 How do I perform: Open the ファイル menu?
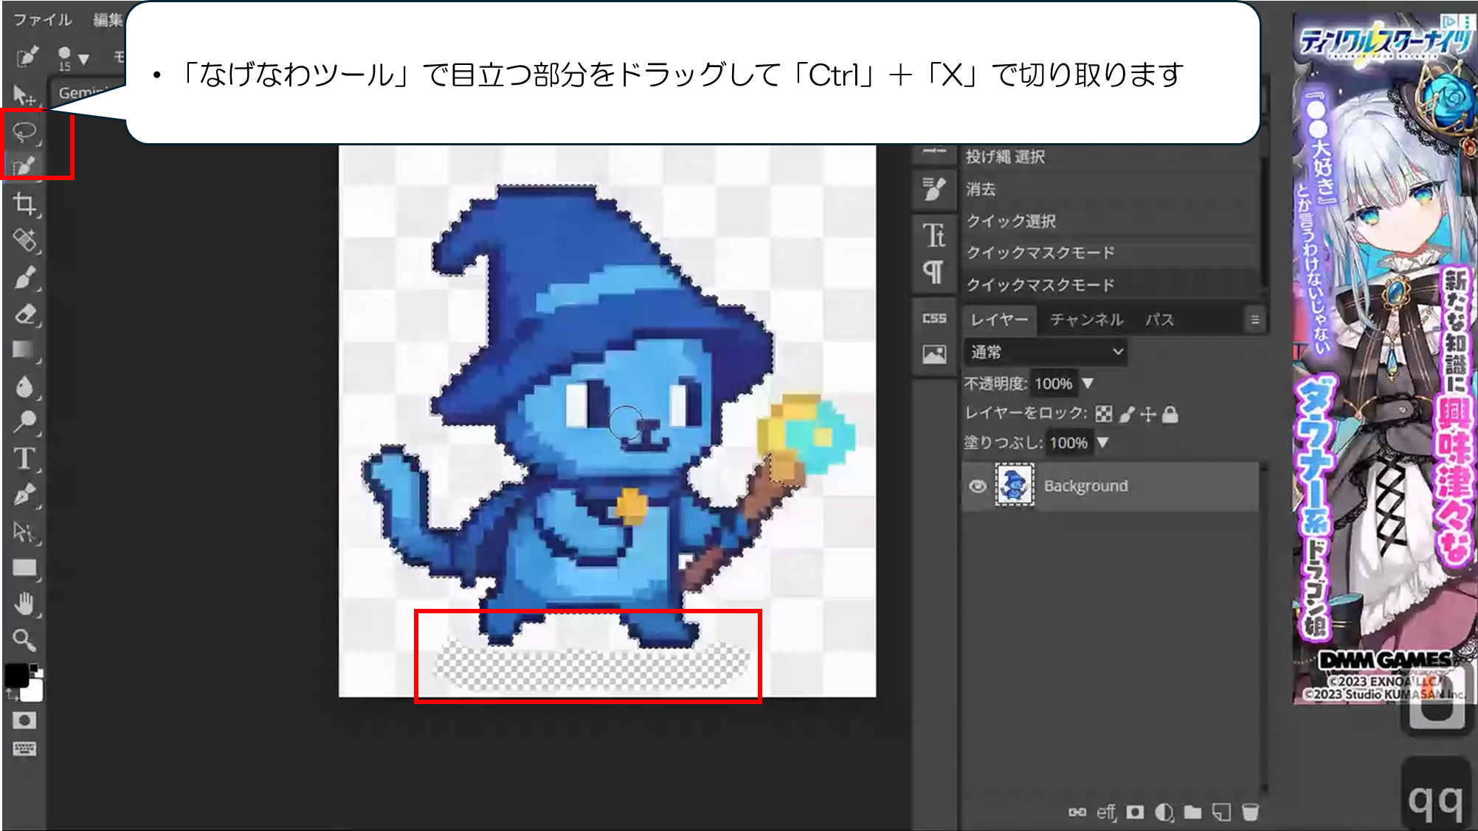43,20
